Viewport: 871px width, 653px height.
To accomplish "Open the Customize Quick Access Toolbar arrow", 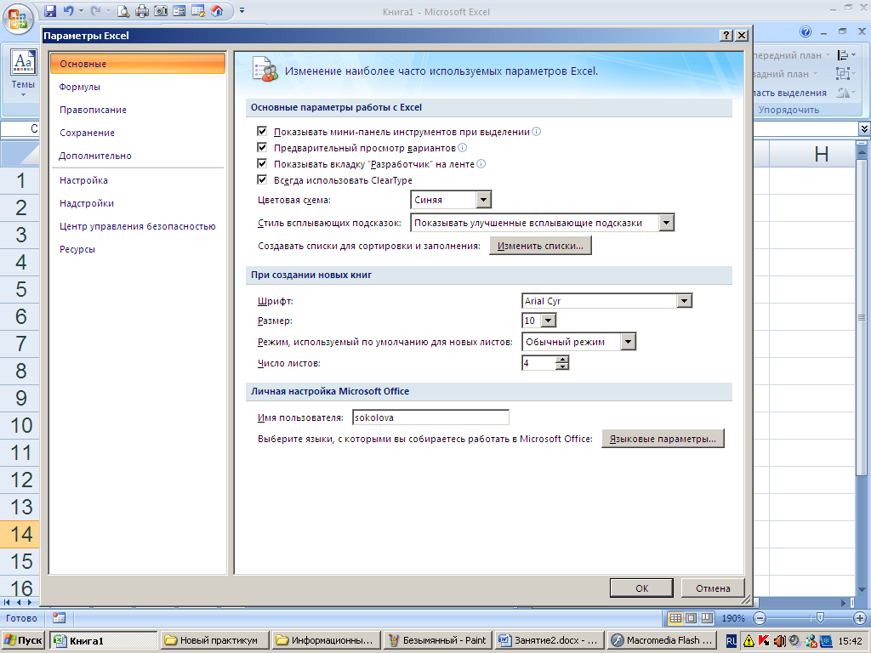I will [242, 10].
